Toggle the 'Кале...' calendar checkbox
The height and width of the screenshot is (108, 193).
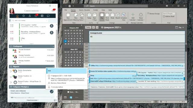(68, 92)
